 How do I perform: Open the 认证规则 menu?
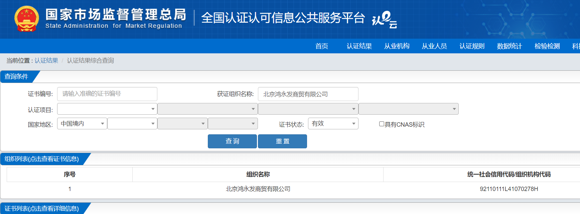pyautogui.click(x=472, y=46)
